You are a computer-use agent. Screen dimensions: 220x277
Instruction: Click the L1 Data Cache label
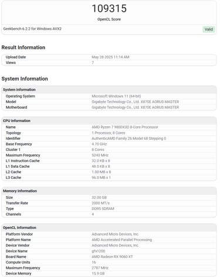tap(18, 167)
